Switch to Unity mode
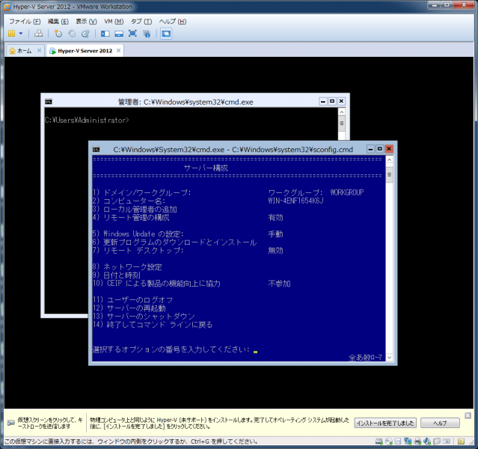The image size is (478, 449). 147,34
